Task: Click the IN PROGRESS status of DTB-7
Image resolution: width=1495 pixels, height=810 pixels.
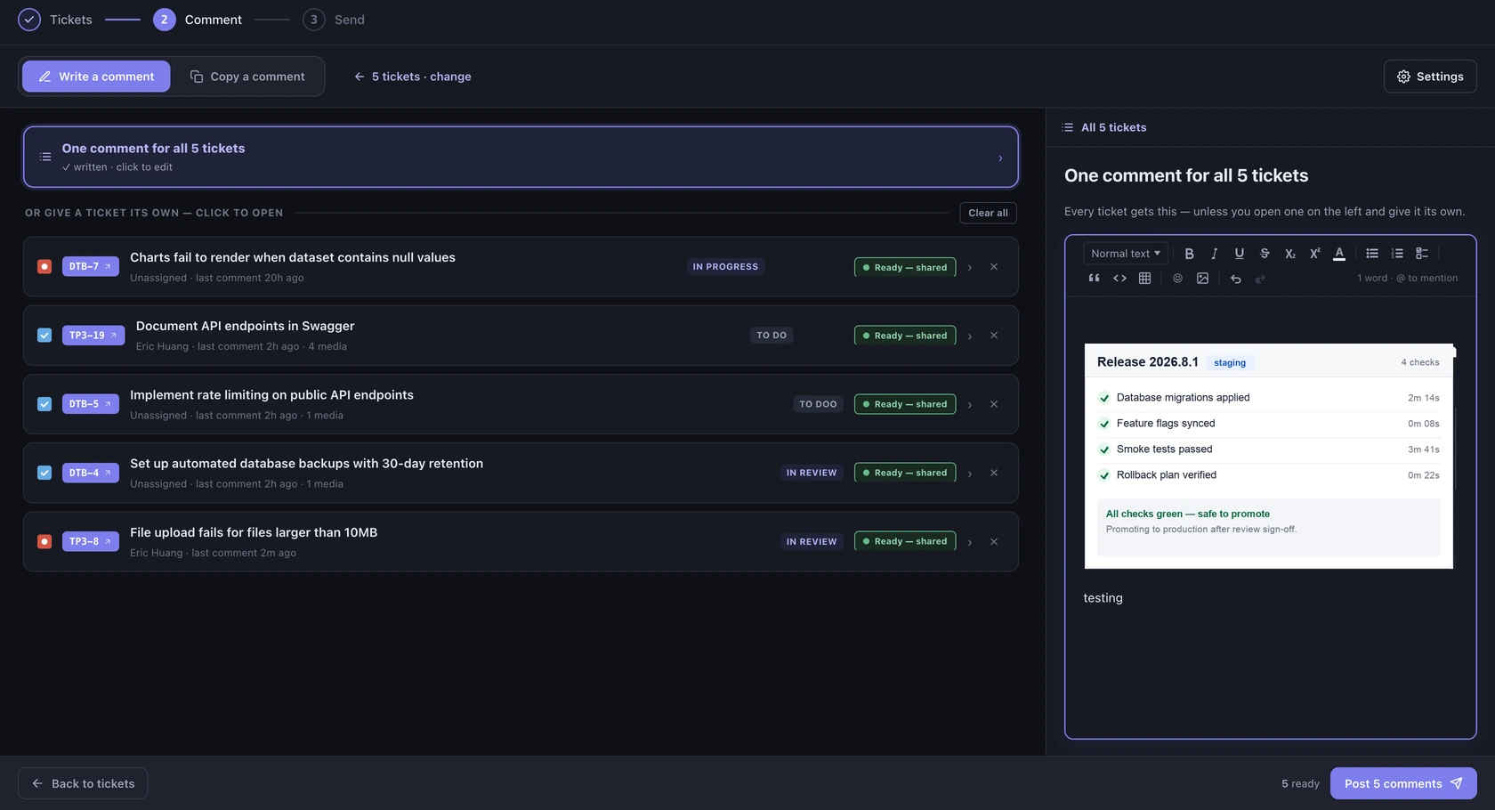Action: [x=725, y=267]
